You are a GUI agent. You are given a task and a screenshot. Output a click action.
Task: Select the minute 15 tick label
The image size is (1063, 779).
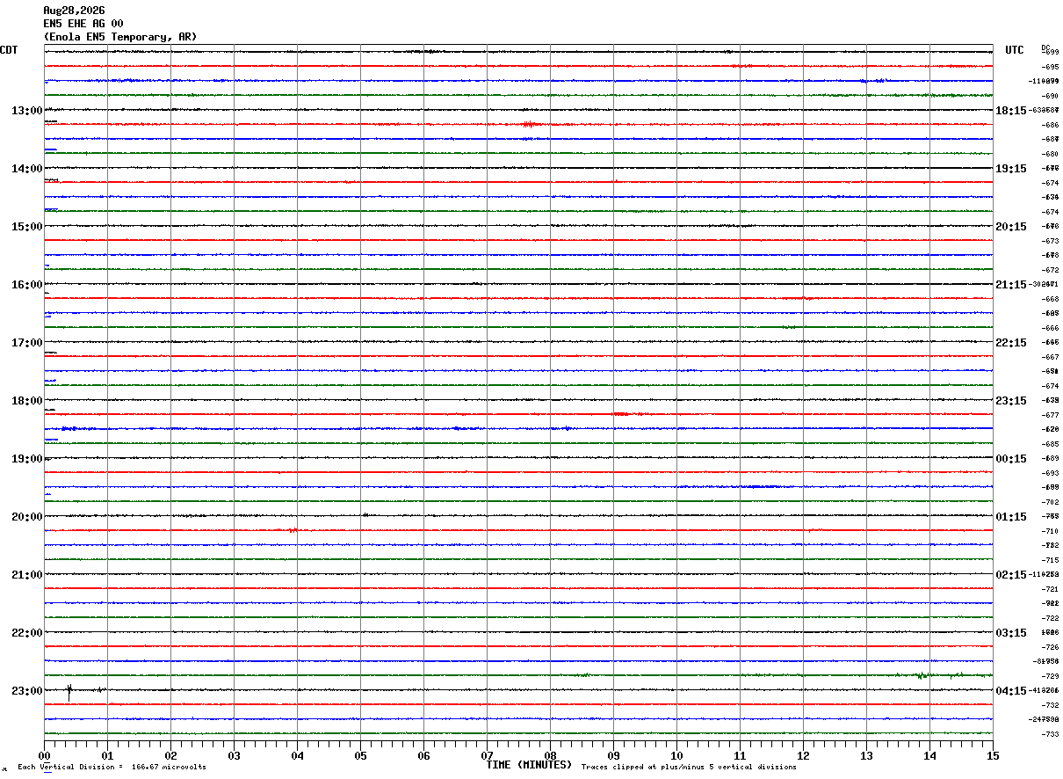993,755
